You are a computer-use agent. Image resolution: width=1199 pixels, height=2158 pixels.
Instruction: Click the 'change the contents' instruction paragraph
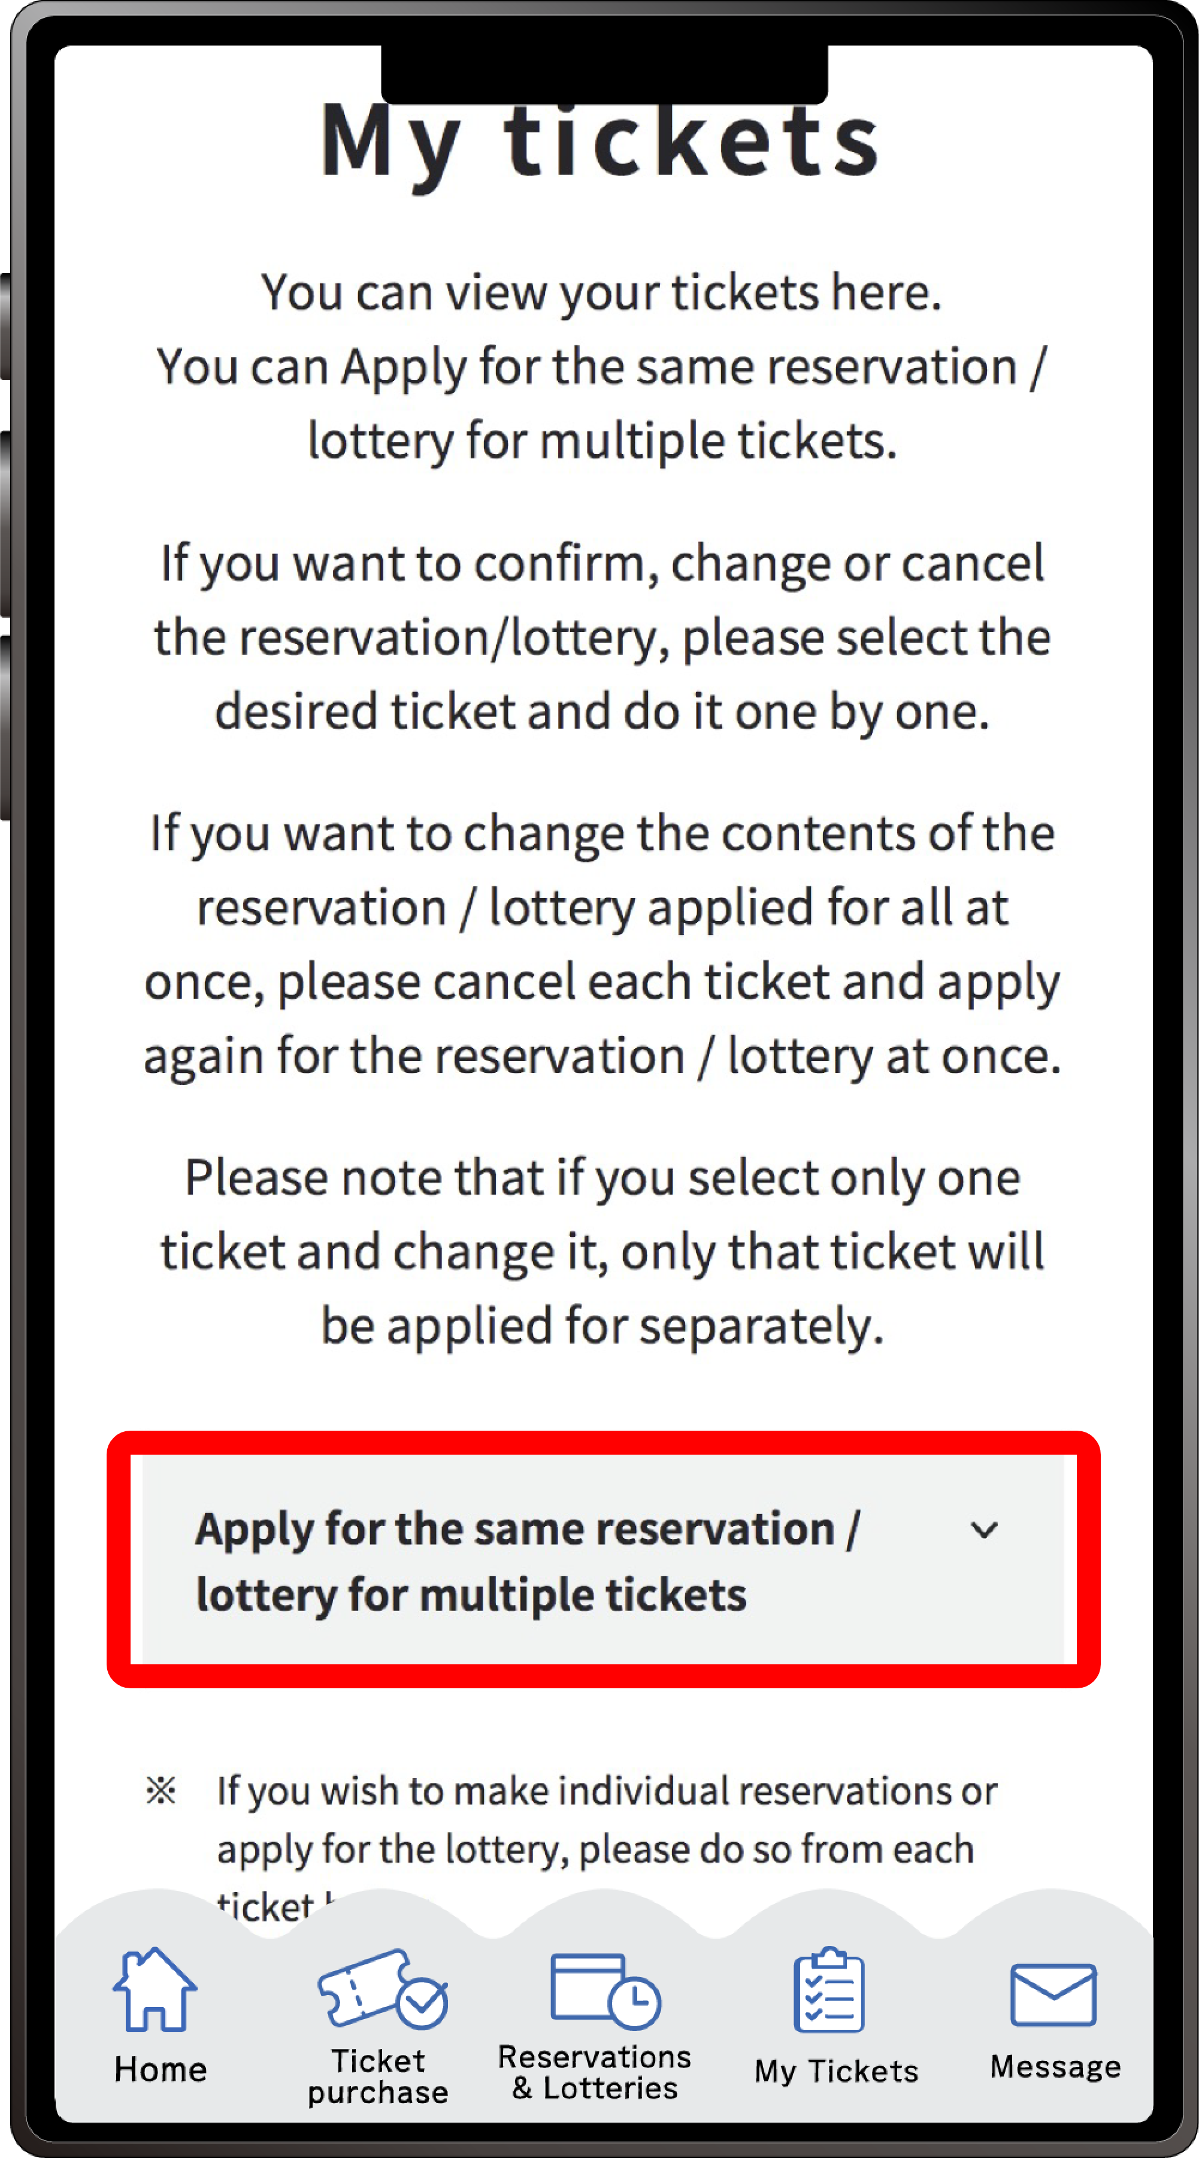click(602, 944)
